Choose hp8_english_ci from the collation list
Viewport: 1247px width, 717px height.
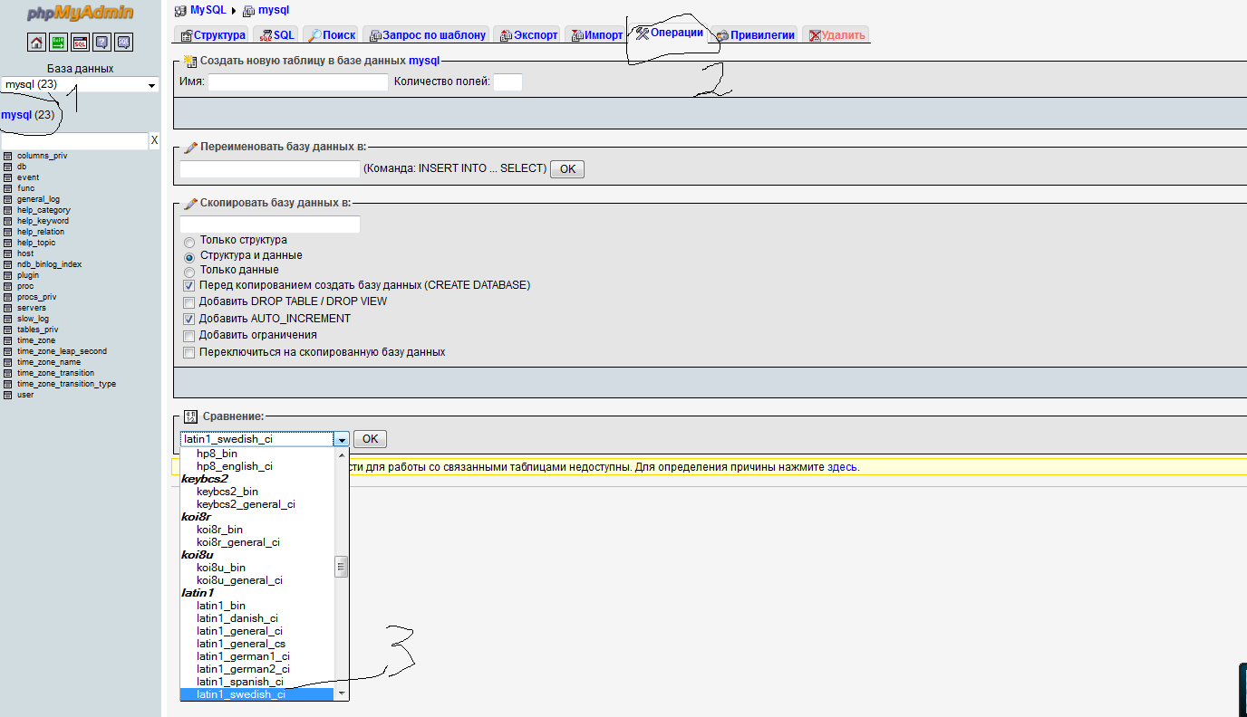pyautogui.click(x=235, y=466)
